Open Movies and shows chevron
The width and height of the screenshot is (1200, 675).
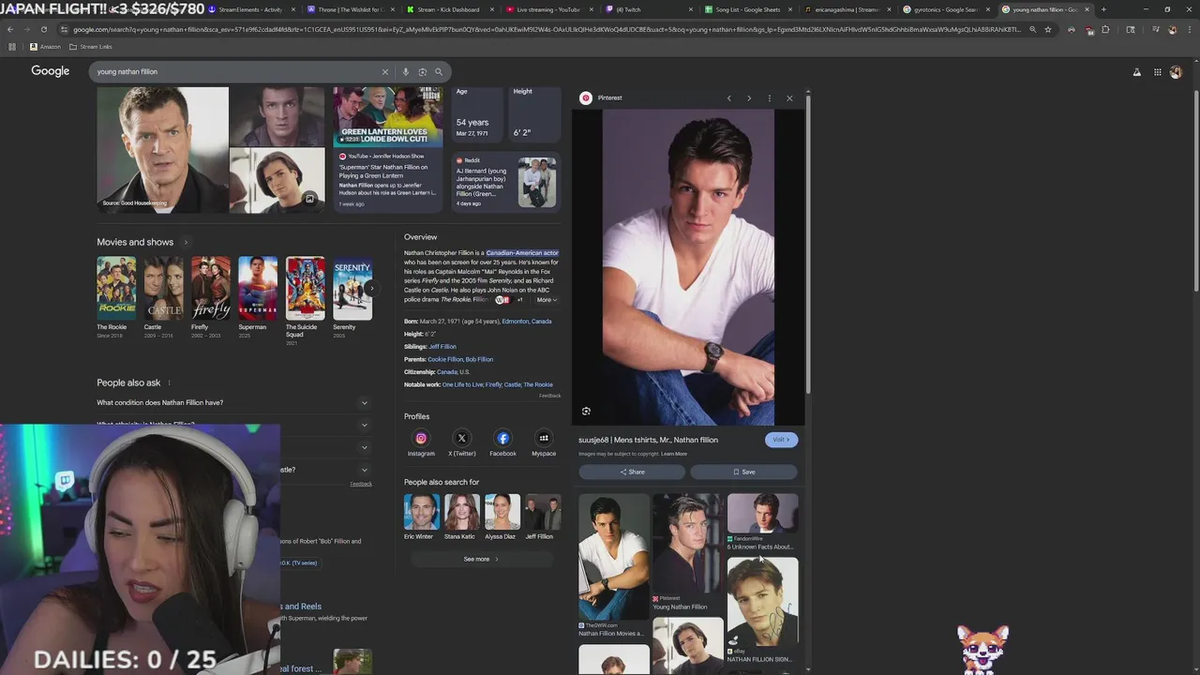click(x=186, y=242)
